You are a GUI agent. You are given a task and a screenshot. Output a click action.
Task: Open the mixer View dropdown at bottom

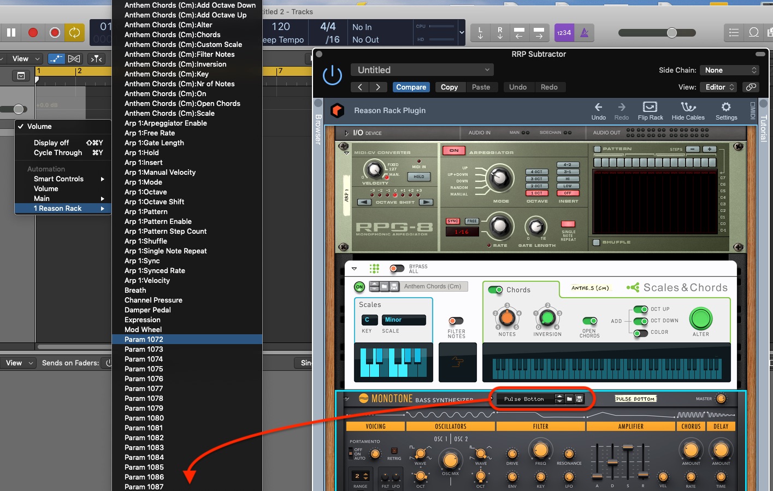(19, 363)
